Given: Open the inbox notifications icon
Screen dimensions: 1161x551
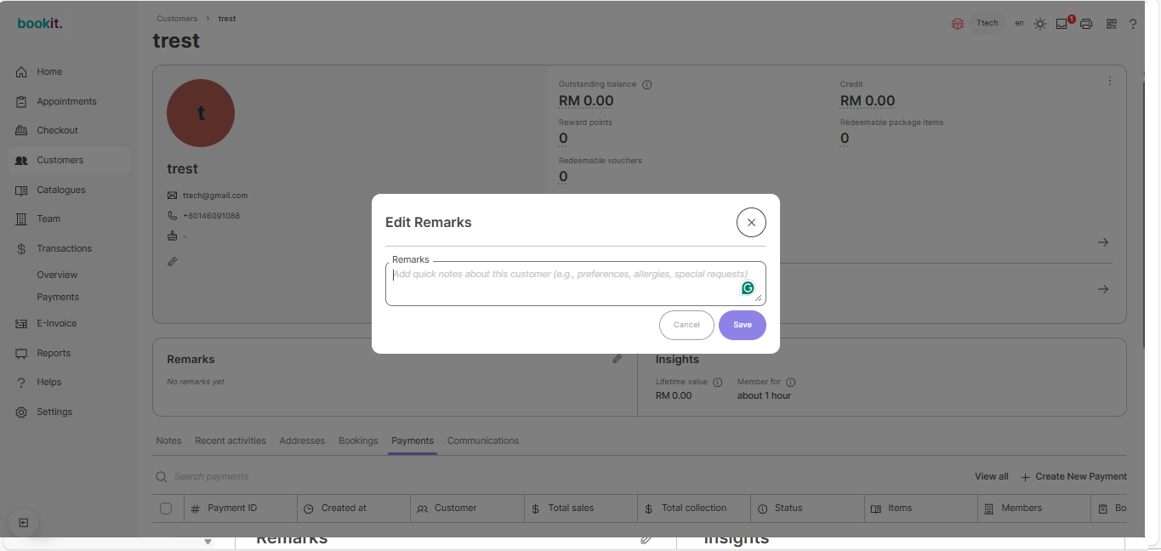Looking at the screenshot, I should [1062, 24].
